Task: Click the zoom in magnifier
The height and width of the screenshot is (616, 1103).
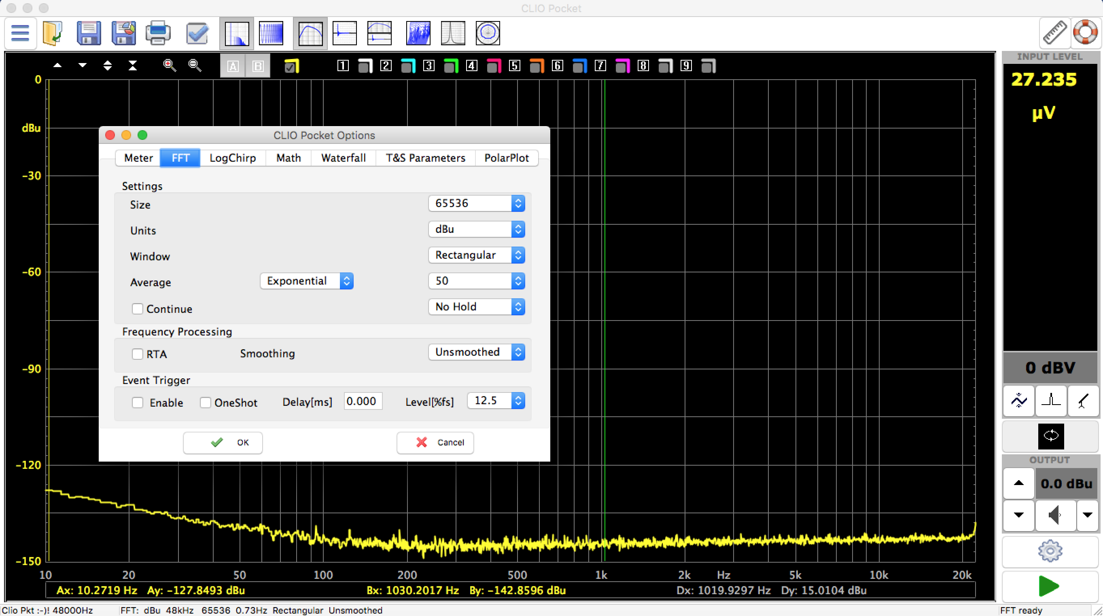Action: (170, 65)
